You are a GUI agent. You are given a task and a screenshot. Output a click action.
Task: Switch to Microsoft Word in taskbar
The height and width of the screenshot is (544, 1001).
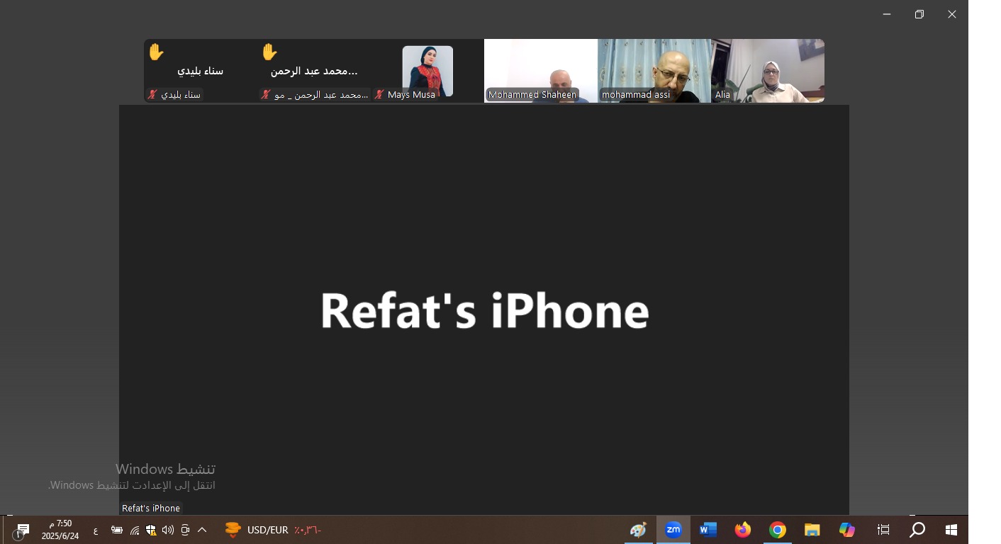tap(708, 530)
